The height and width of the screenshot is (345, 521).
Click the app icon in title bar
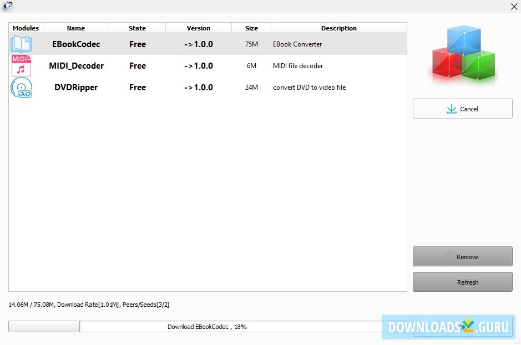(7, 6)
